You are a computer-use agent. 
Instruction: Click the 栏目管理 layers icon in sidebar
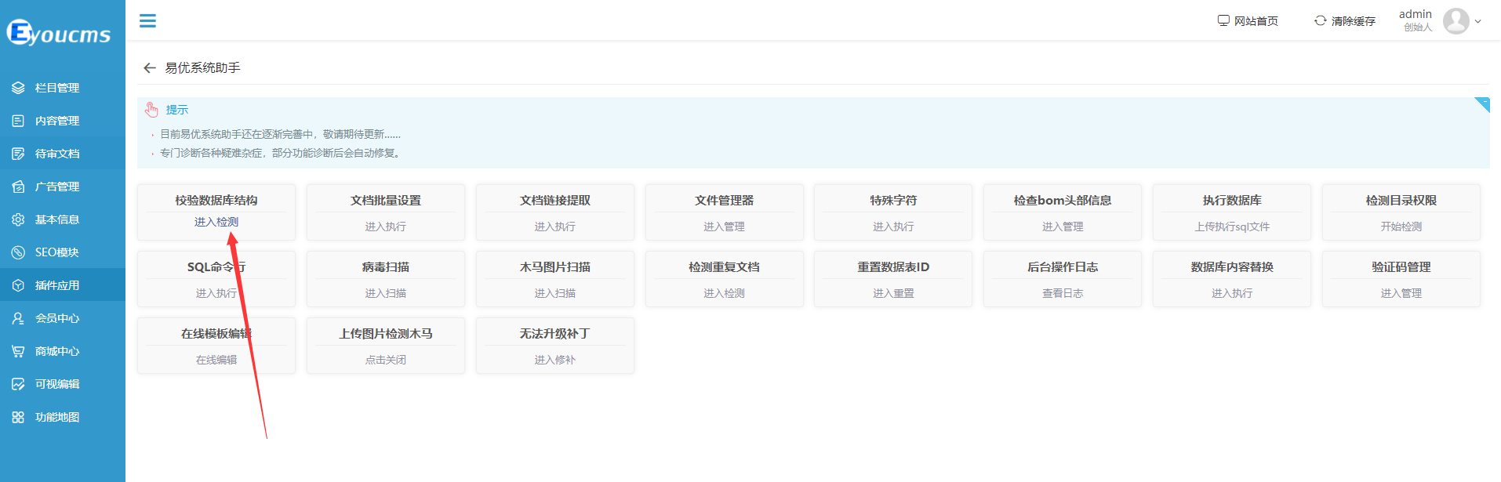(18, 88)
